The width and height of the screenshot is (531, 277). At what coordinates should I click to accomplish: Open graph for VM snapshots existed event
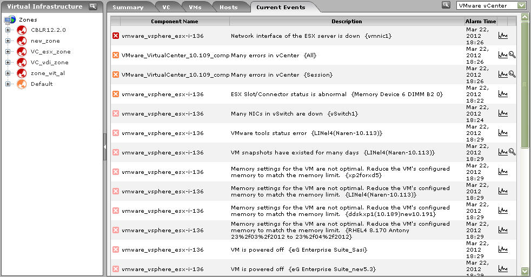(503, 152)
